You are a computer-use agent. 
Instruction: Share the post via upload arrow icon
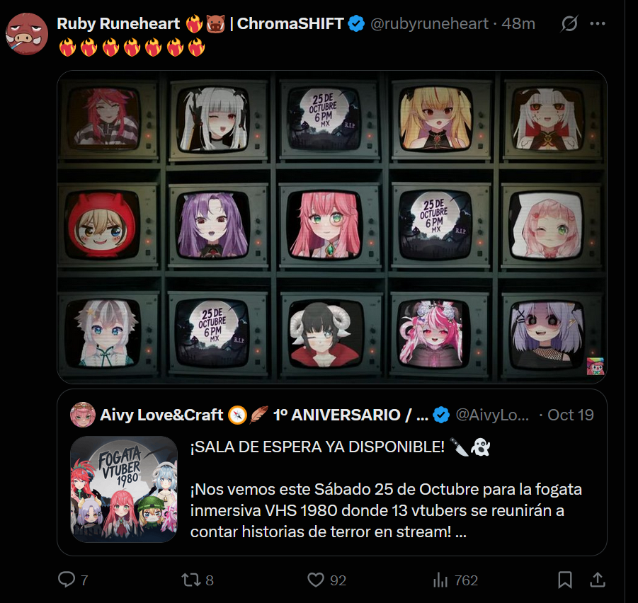(598, 580)
